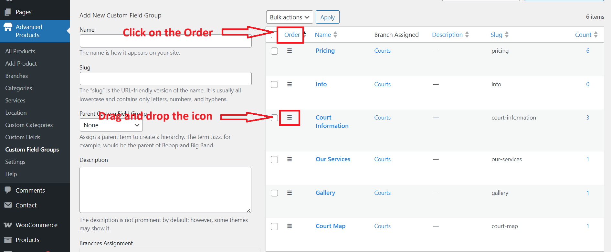The height and width of the screenshot is (252, 611).
Task: Click the sort arrows next to Count
Action: pyautogui.click(x=595, y=35)
